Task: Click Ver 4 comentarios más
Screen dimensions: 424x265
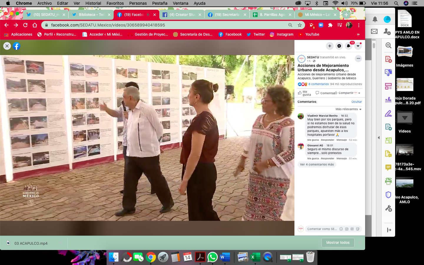Action: tap(317, 164)
